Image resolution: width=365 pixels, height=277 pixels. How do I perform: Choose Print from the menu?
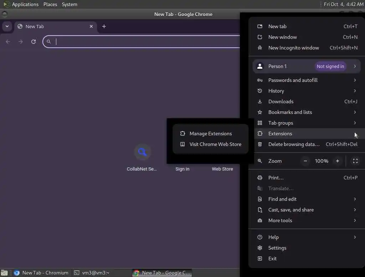tap(307, 178)
